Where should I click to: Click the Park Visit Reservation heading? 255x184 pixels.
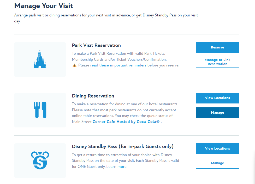click(96, 45)
